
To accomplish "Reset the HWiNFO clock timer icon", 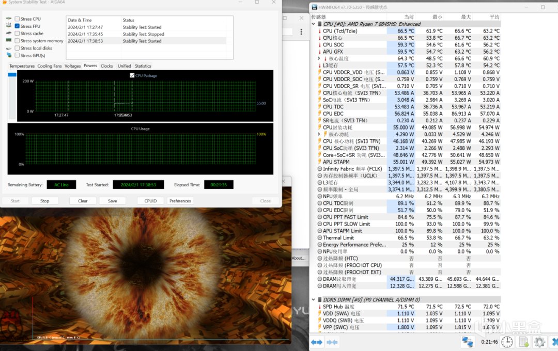I will [507, 342].
